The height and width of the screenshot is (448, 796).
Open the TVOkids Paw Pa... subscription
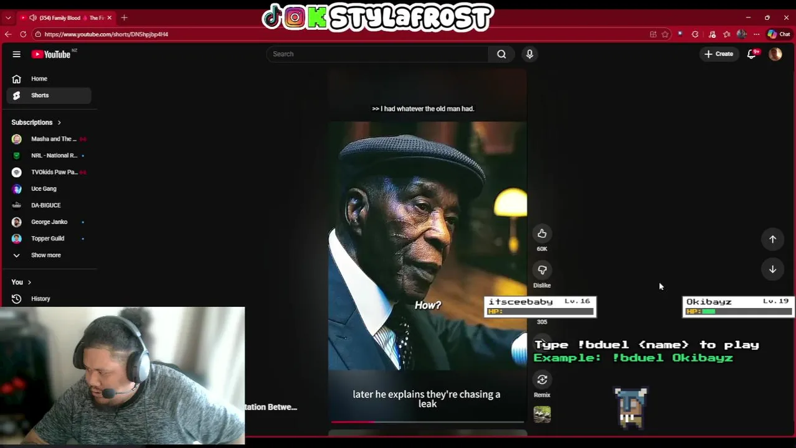tap(50, 172)
